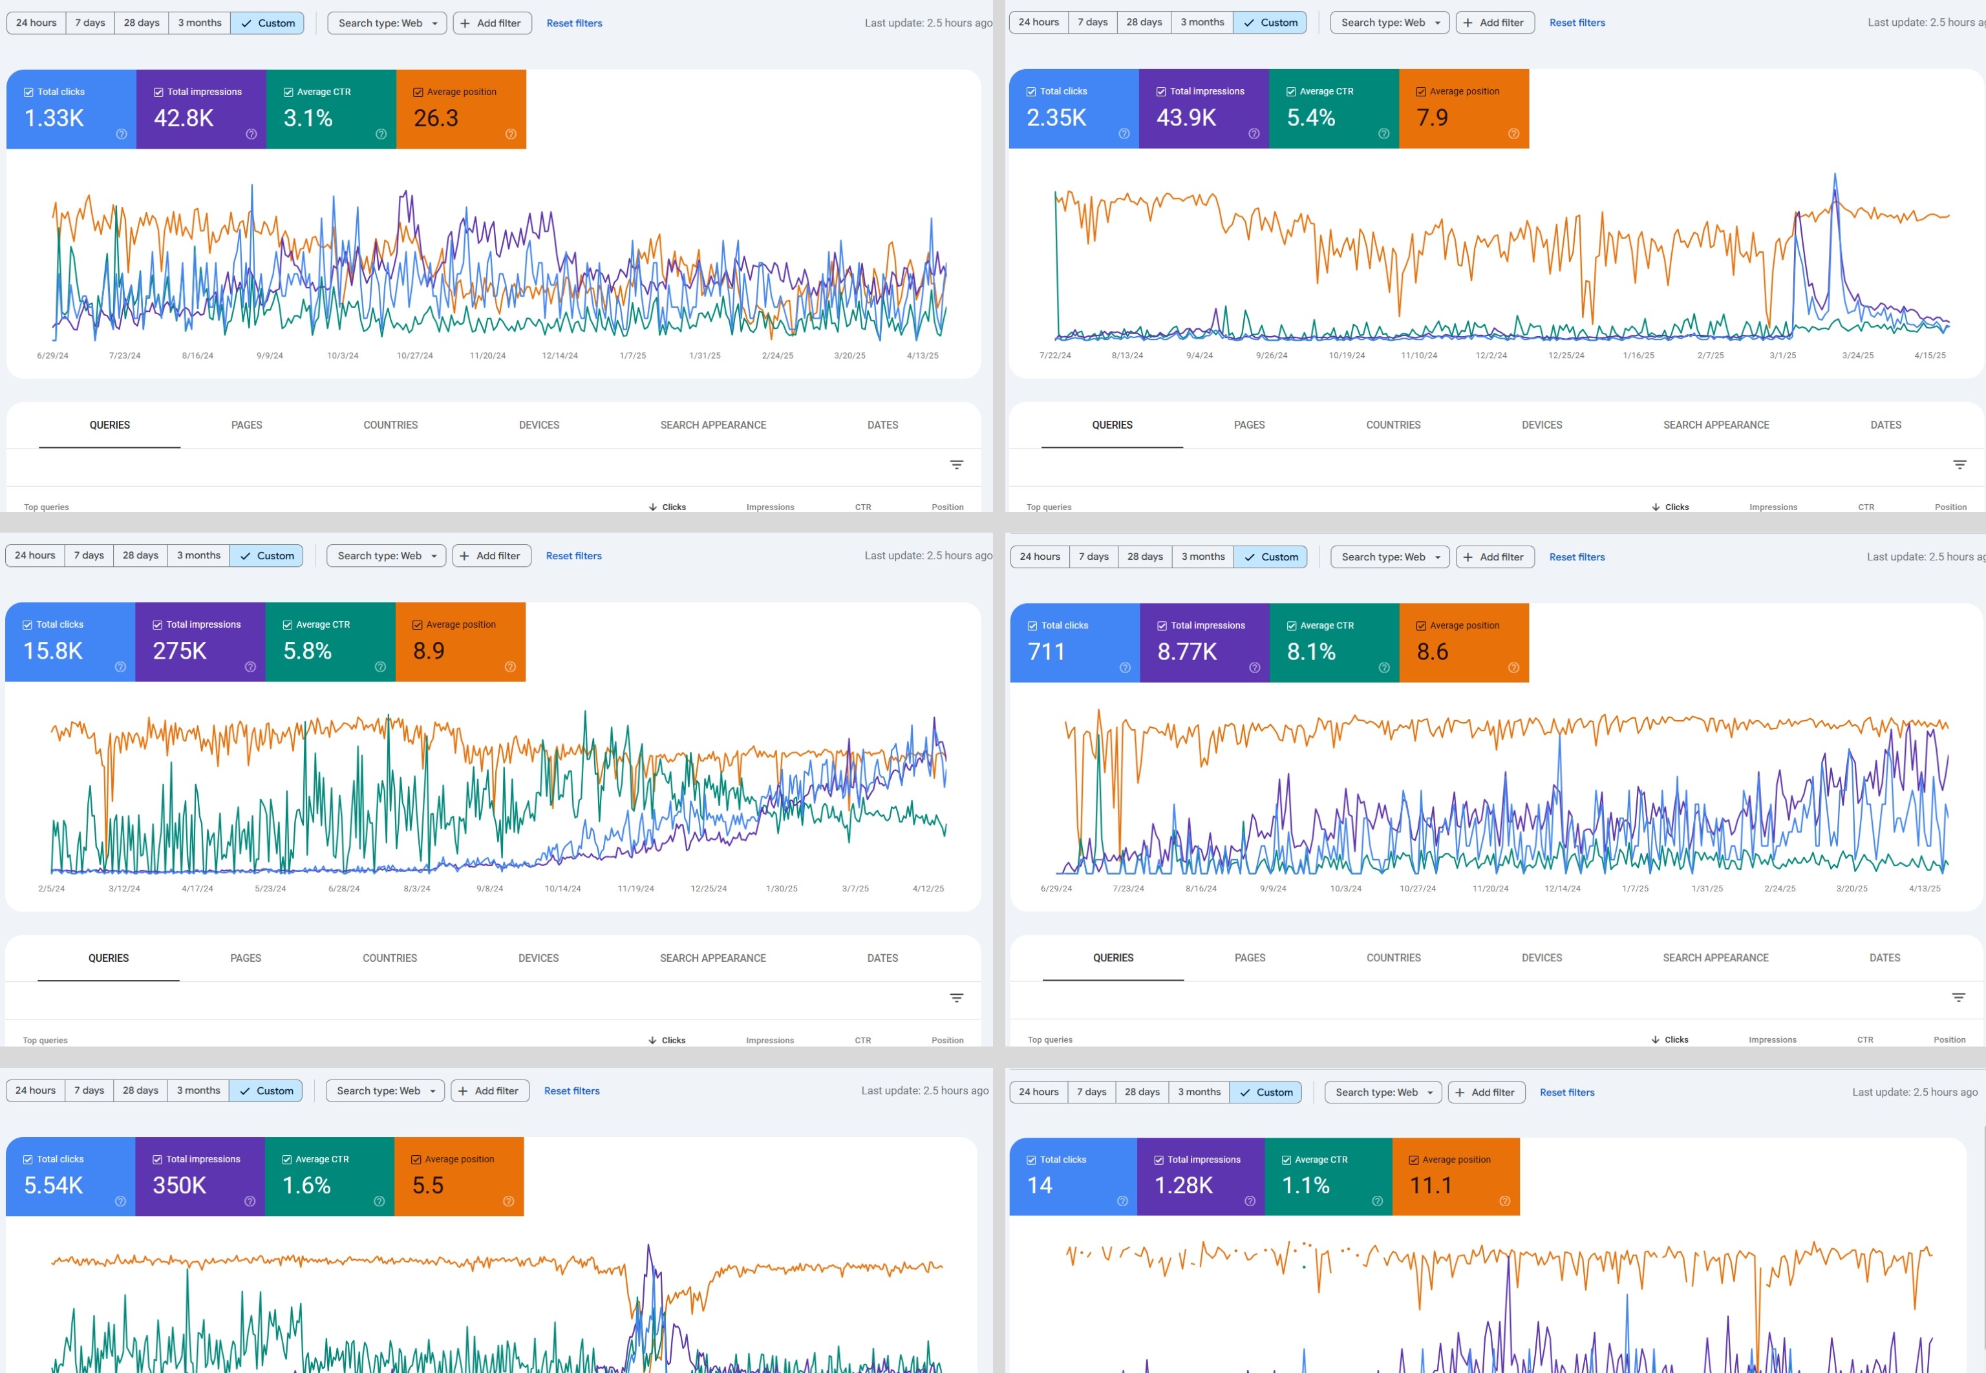Select 24 hours range in the 1.33K clicks panel

(36, 23)
